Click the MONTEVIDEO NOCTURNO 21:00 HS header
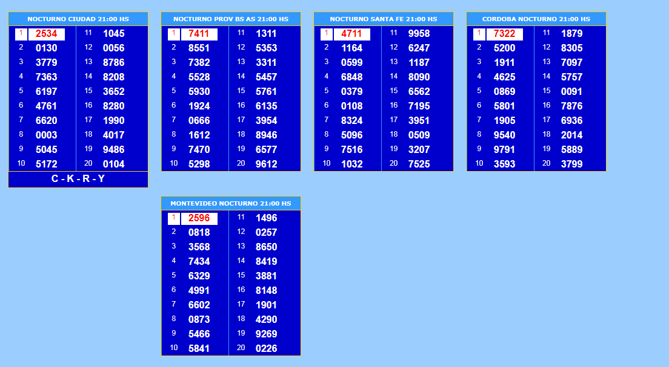 [231, 204]
